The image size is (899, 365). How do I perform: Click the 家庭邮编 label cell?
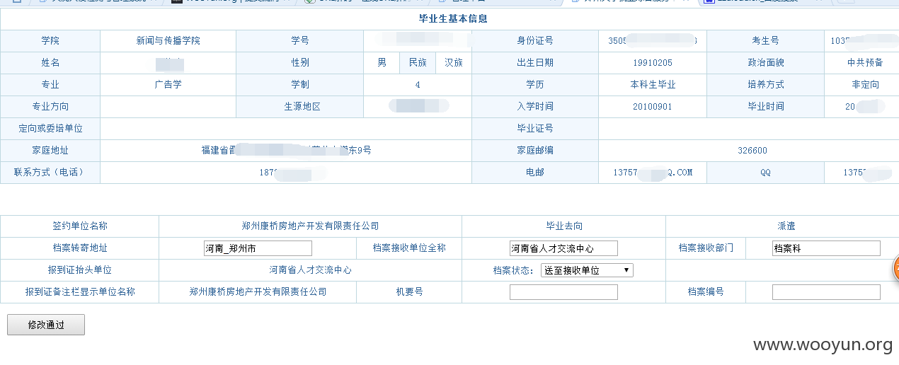click(535, 151)
